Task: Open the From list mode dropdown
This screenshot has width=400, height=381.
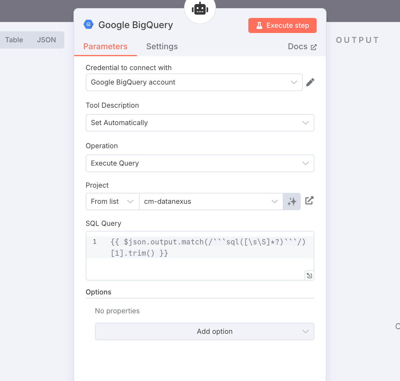Action: [113, 202]
